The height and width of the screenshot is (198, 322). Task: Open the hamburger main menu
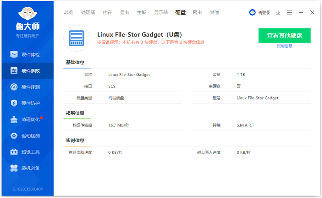coord(289,12)
